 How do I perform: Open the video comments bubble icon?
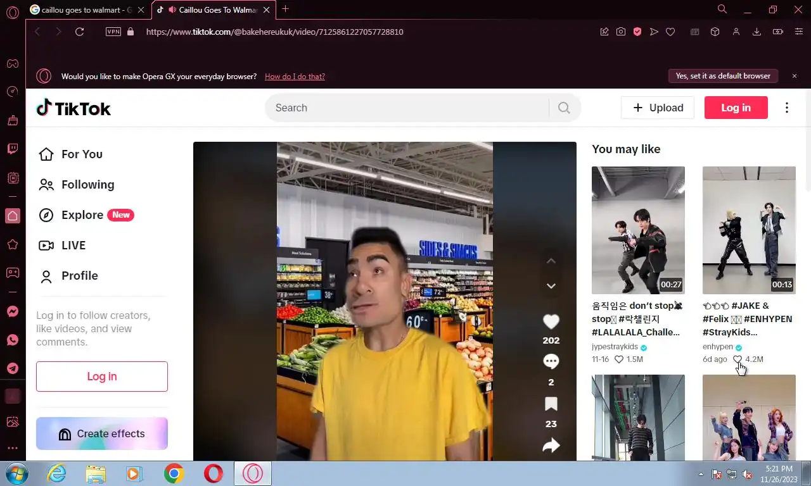(x=551, y=362)
